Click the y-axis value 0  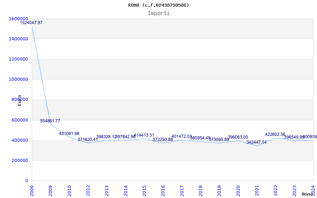click(x=27, y=181)
